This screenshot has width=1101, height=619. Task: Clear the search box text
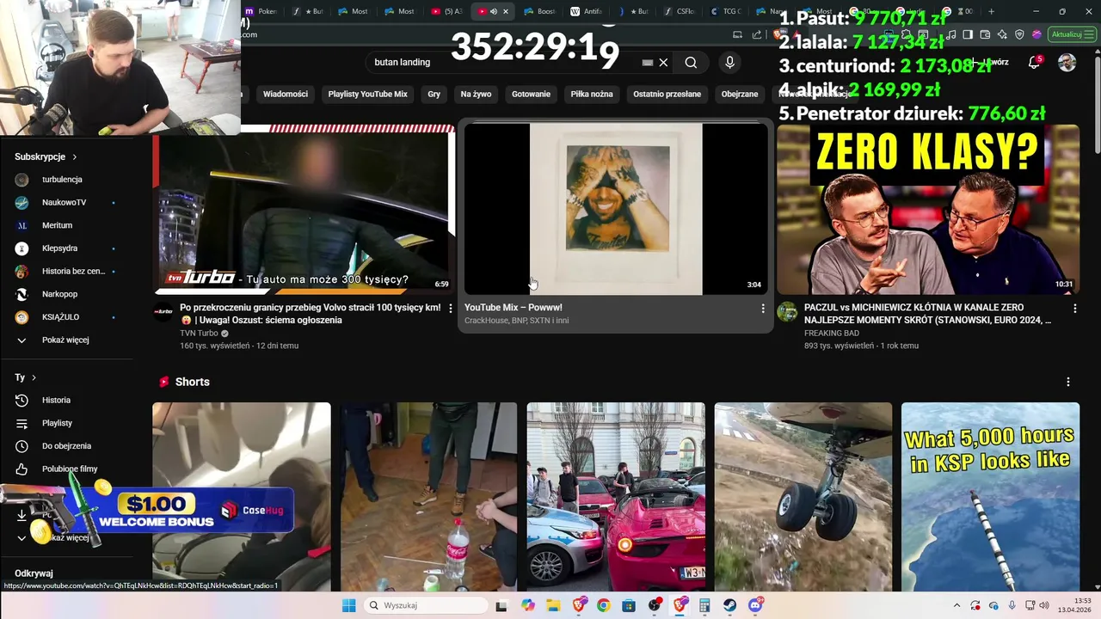[x=663, y=63]
